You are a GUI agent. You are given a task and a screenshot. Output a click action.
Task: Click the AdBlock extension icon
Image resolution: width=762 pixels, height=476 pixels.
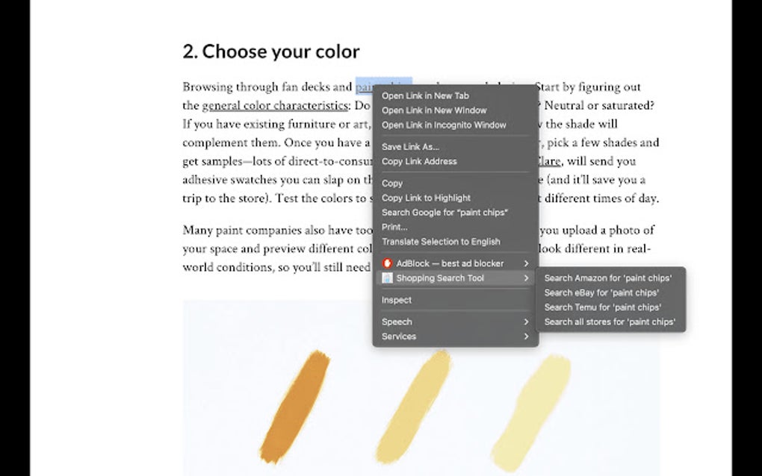coord(387,263)
